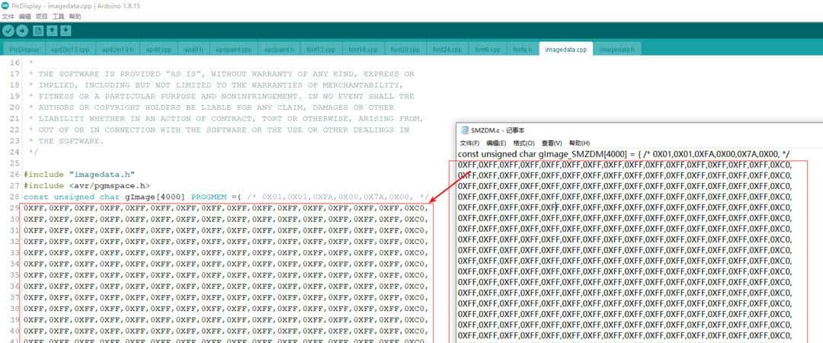Open the Arduino 文件 menu
823x343 pixels.
pos(8,16)
